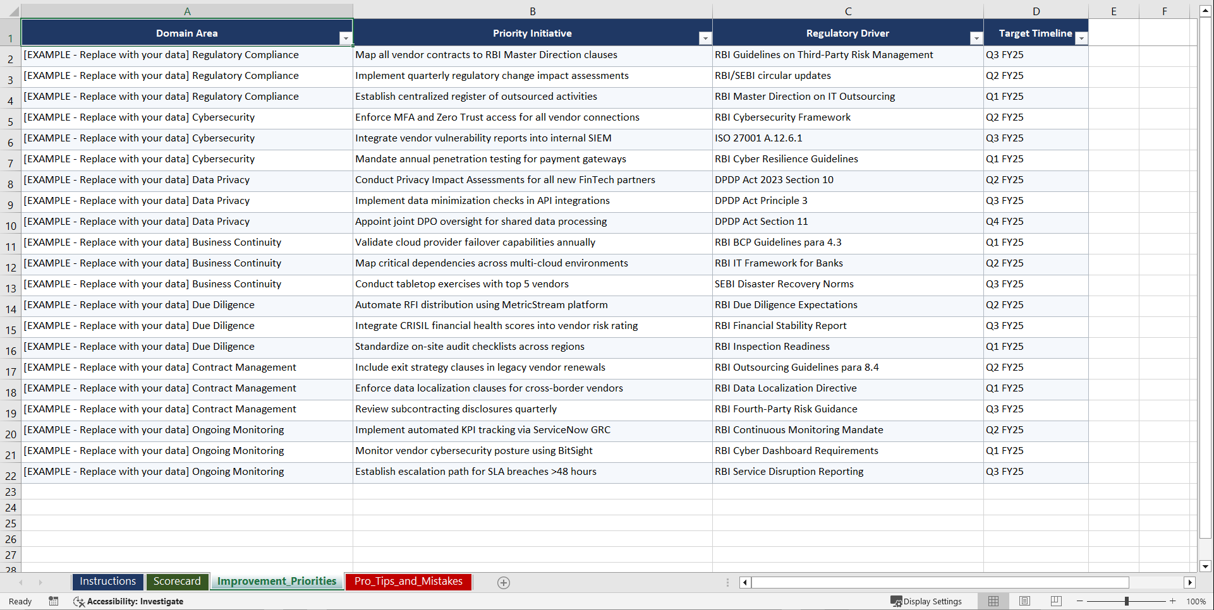Screen dimensions: 1214x610
Task: Open Priority Initiative filter dropdown
Action: point(705,38)
